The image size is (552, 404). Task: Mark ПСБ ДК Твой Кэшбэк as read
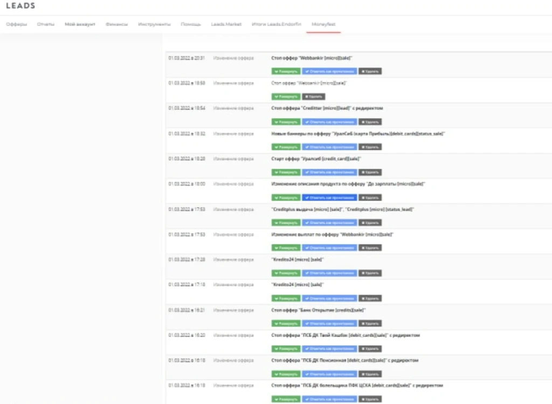tap(329, 349)
